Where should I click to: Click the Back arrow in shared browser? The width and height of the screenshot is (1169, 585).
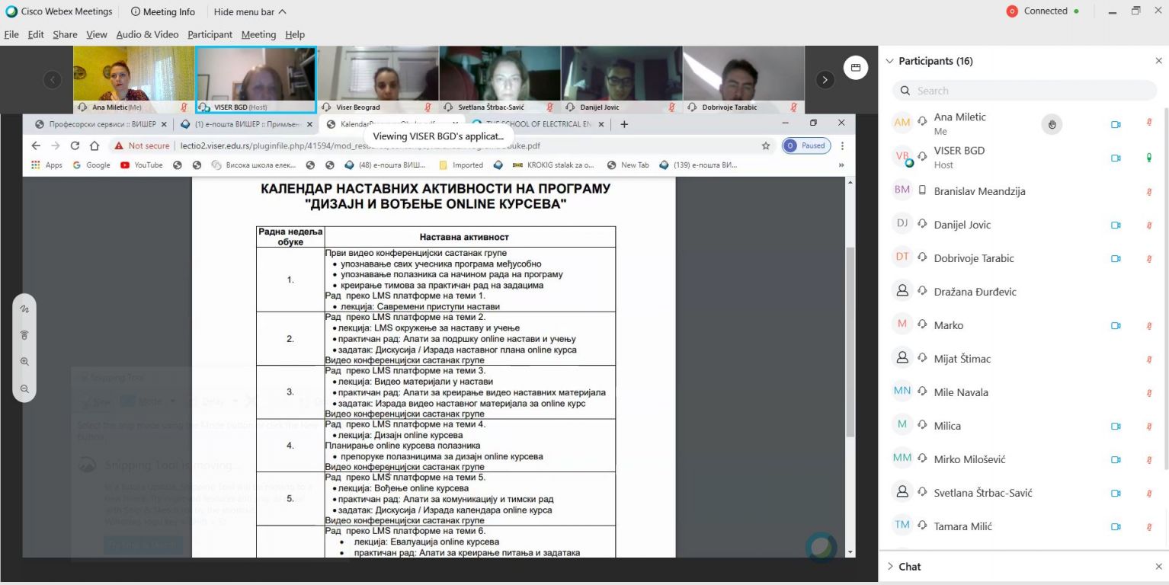(36, 145)
